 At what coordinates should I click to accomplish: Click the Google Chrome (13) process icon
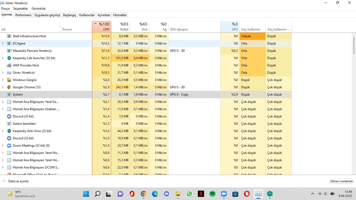pos(9,87)
